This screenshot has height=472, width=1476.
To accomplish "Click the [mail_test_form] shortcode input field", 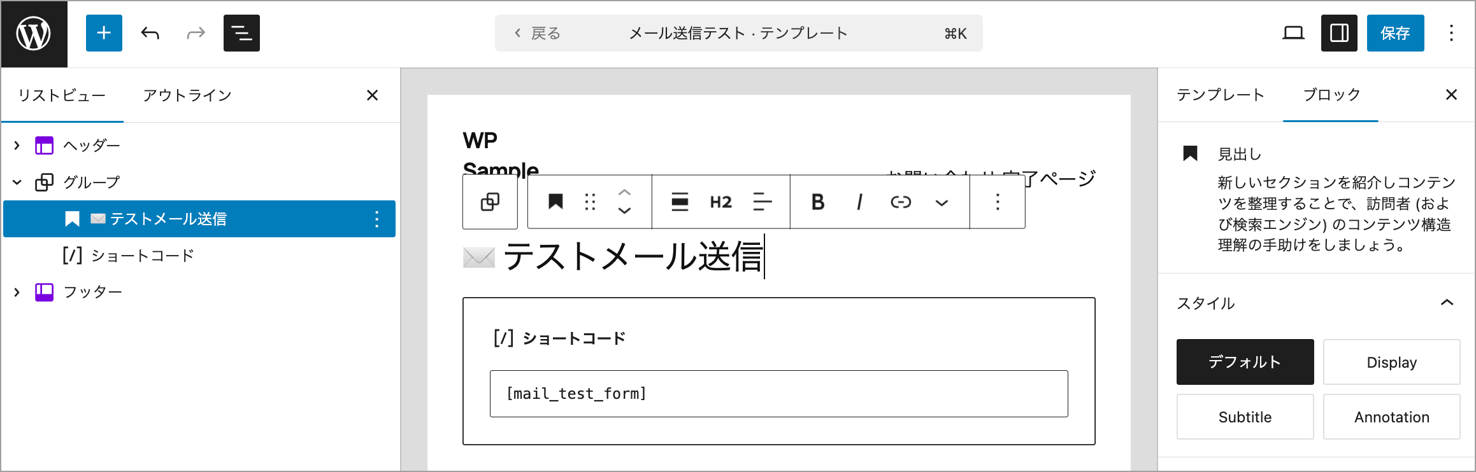I will click(x=778, y=394).
